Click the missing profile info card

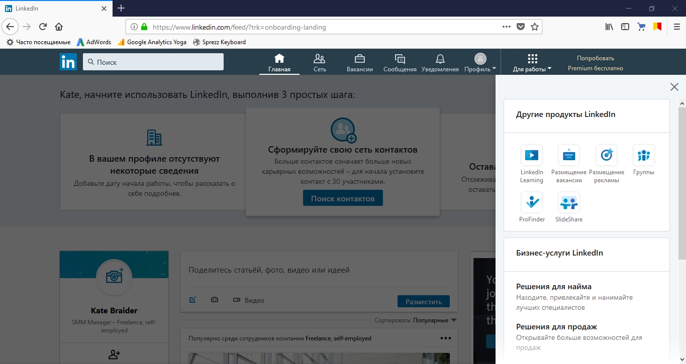coord(153,161)
